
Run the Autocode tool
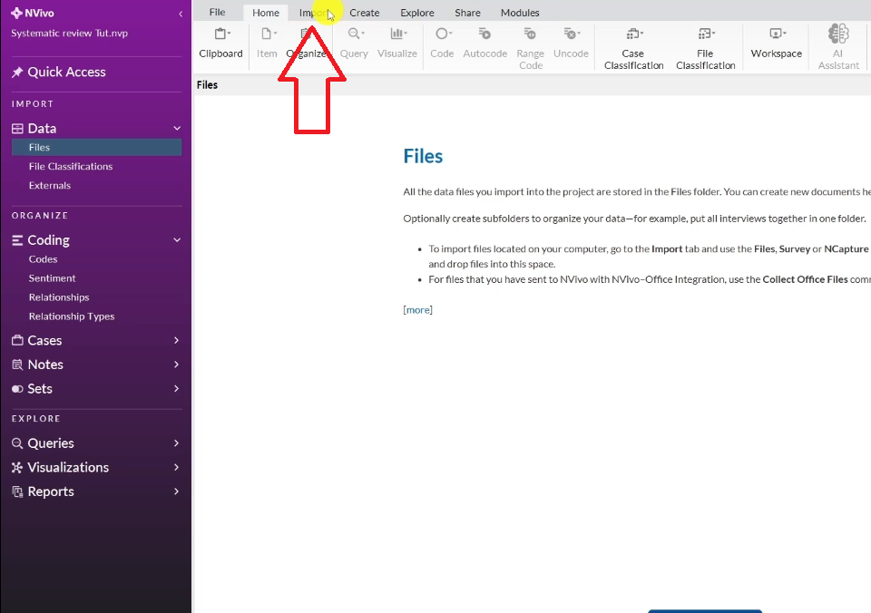click(x=484, y=43)
